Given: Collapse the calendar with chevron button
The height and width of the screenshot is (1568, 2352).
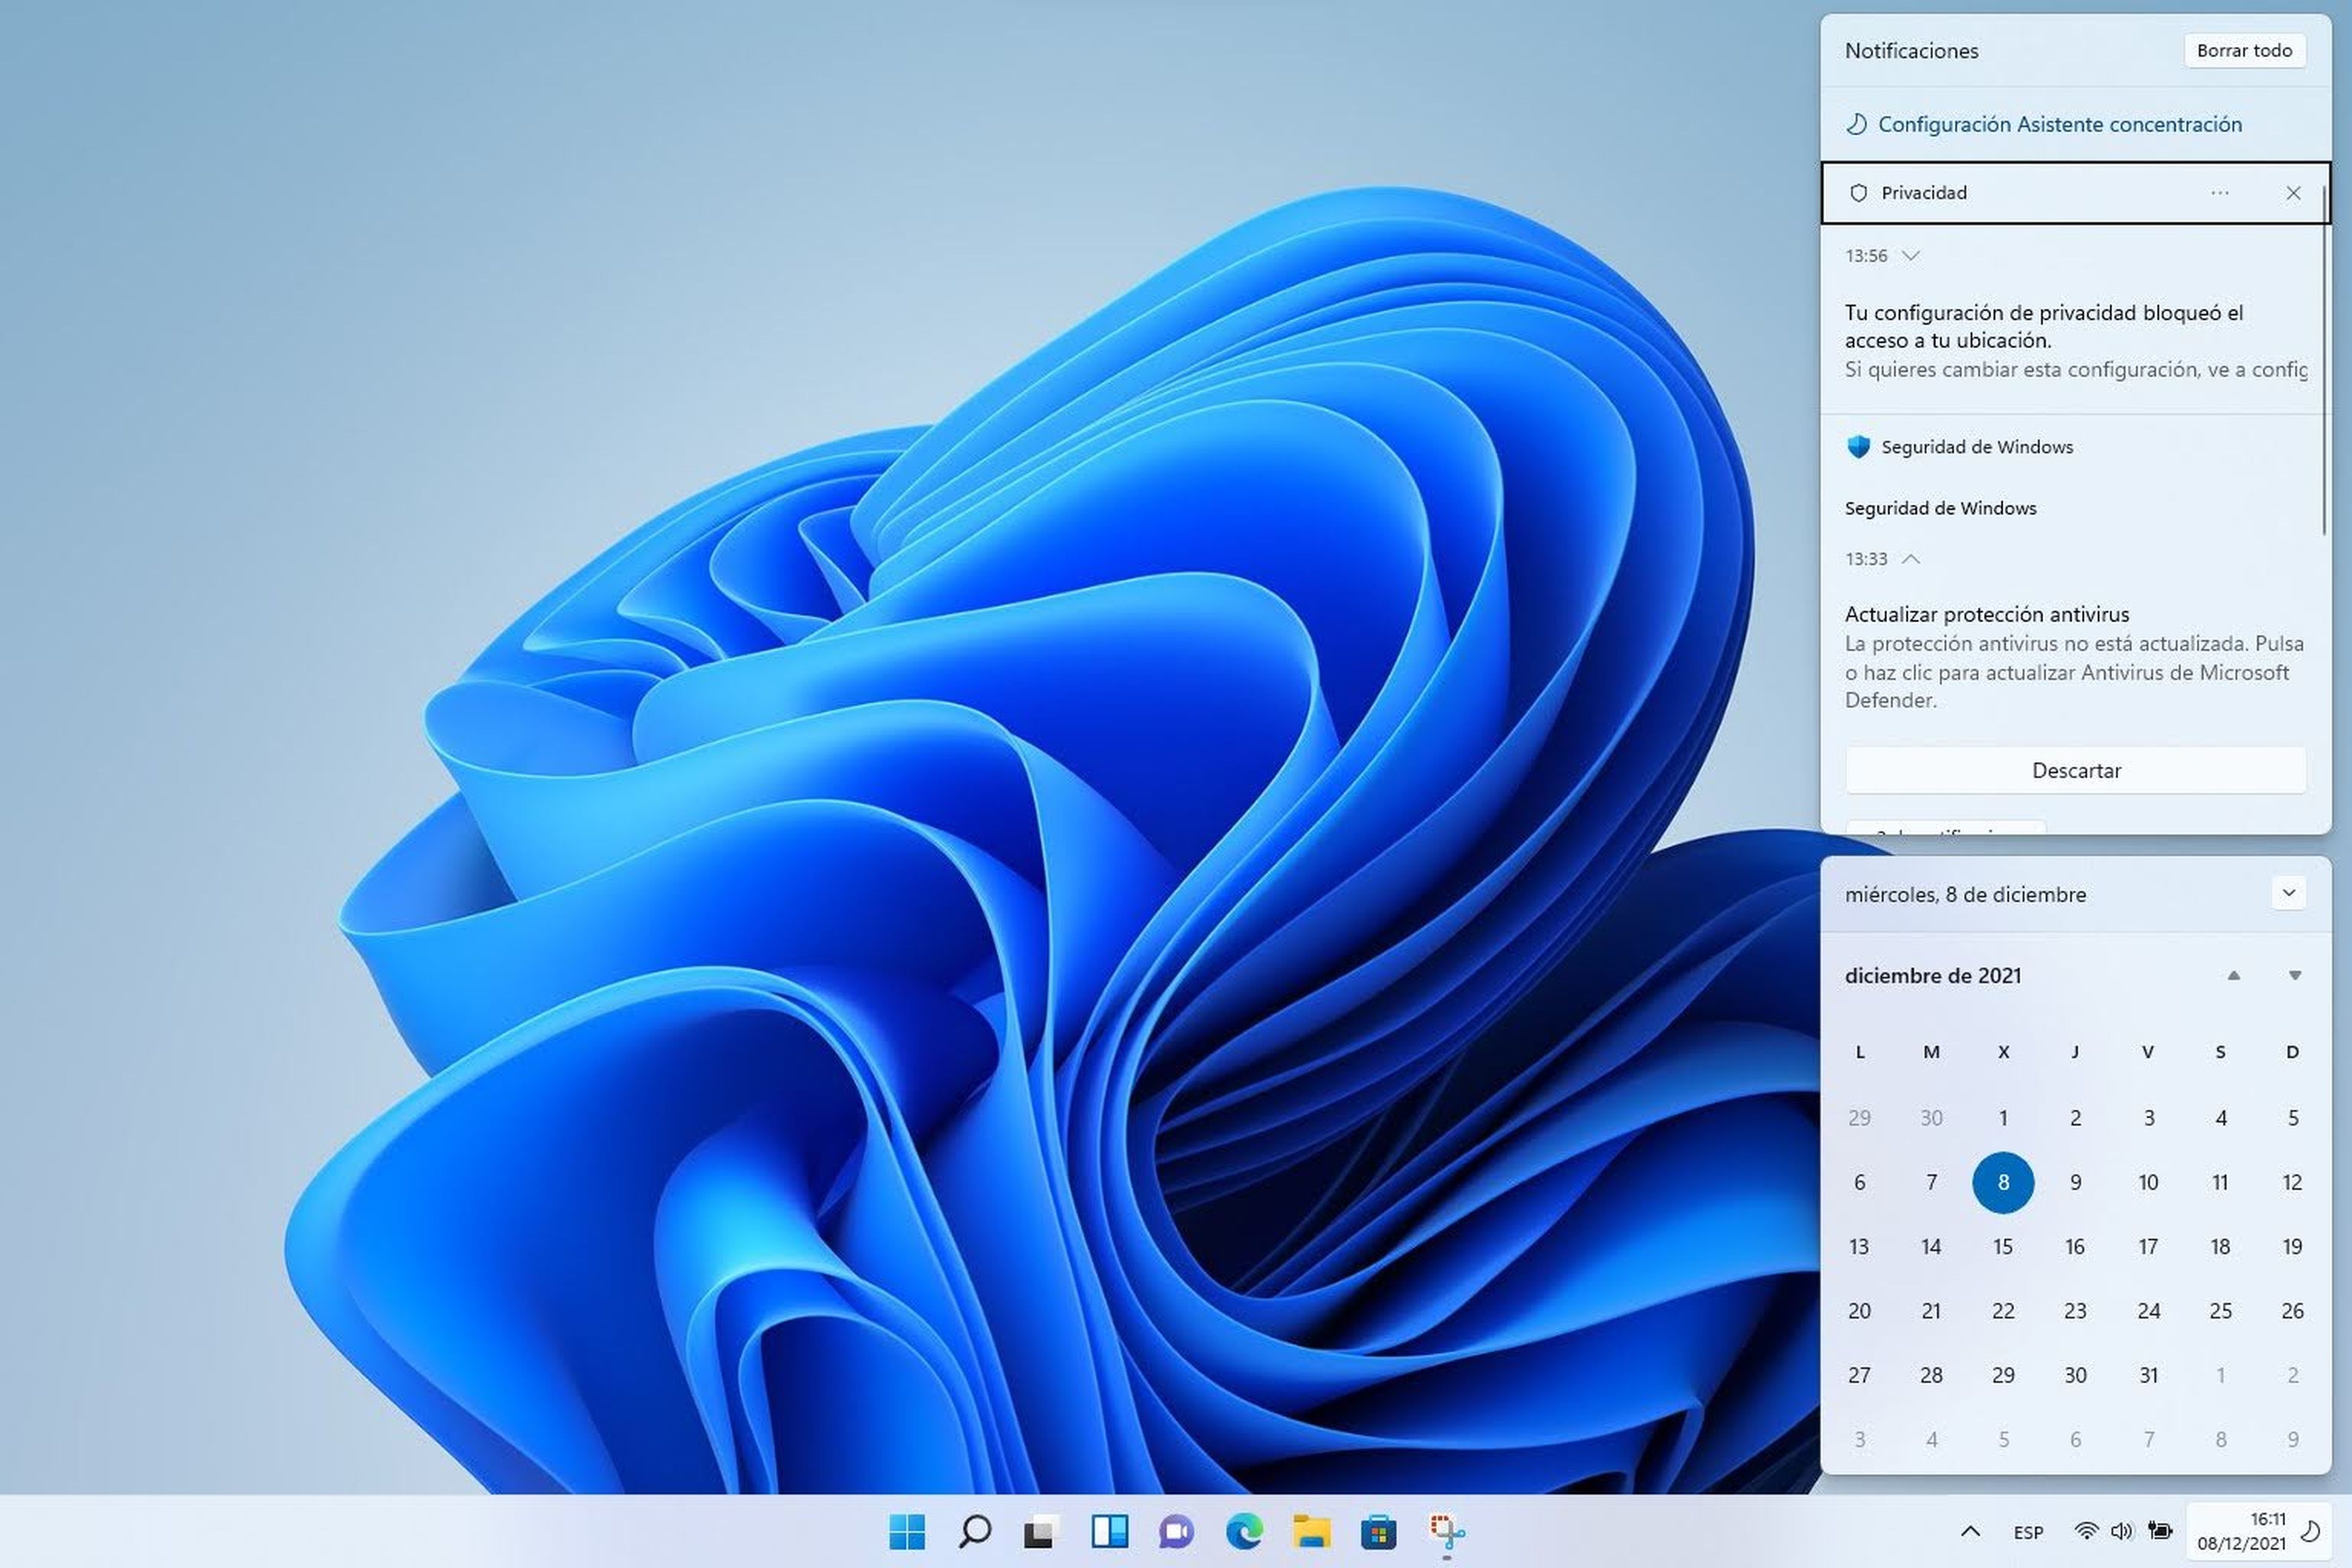Looking at the screenshot, I should 2288,893.
